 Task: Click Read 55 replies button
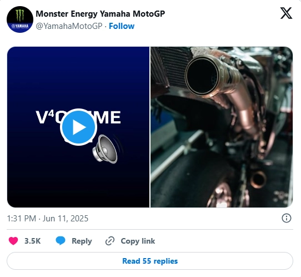(150, 261)
